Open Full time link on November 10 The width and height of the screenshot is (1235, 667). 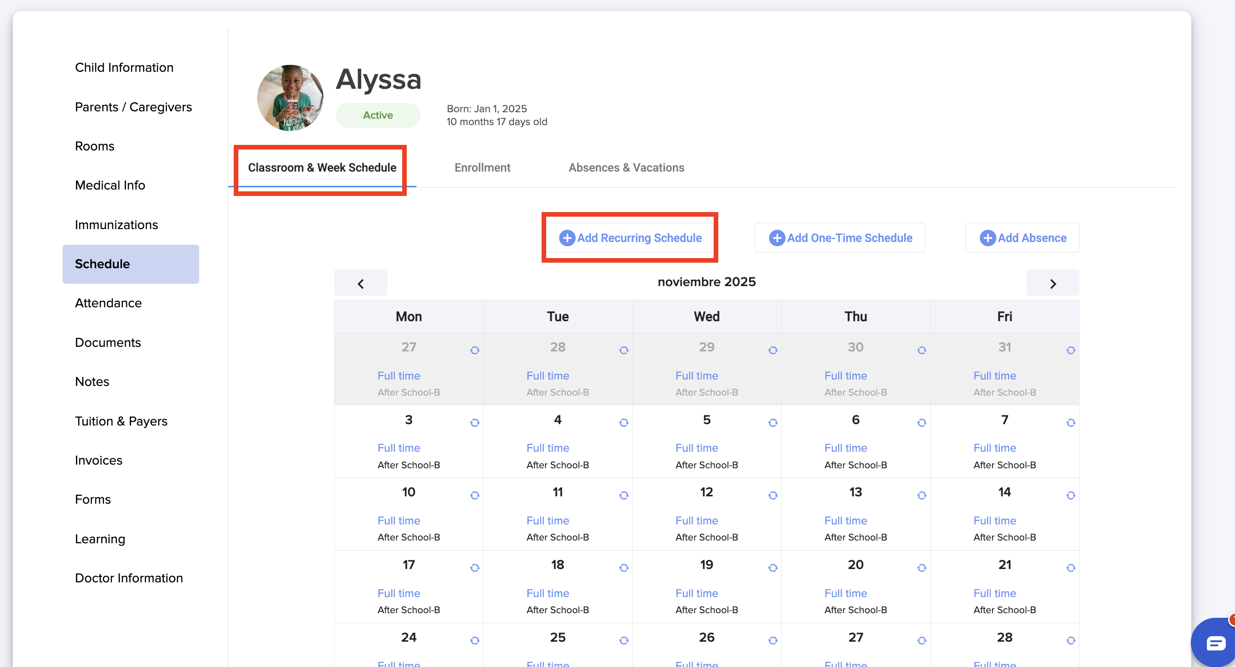pyautogui.click(x=398, y=520)
